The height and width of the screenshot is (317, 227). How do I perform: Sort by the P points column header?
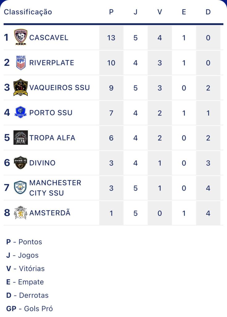click(x=111, y=12)
